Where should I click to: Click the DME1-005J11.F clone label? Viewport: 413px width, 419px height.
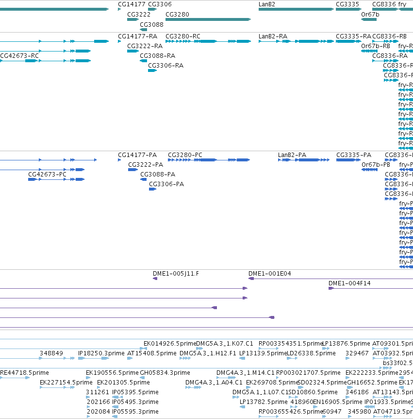[176, 274]
